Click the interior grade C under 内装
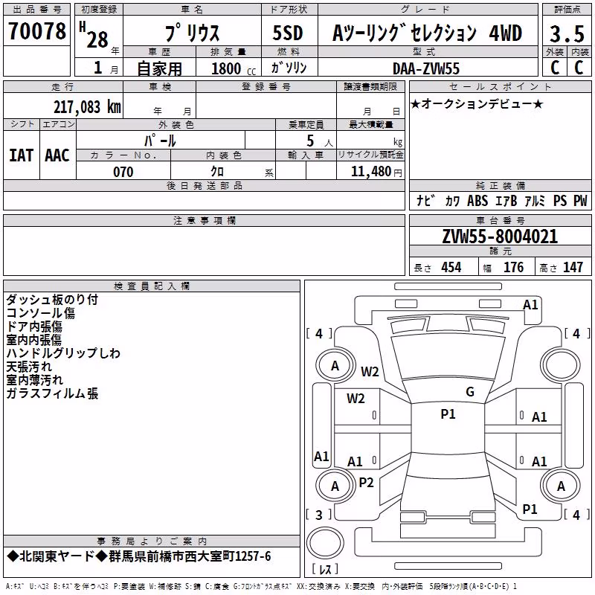The image size is (595, 595). pyautogui.click(x=579, y=68)
